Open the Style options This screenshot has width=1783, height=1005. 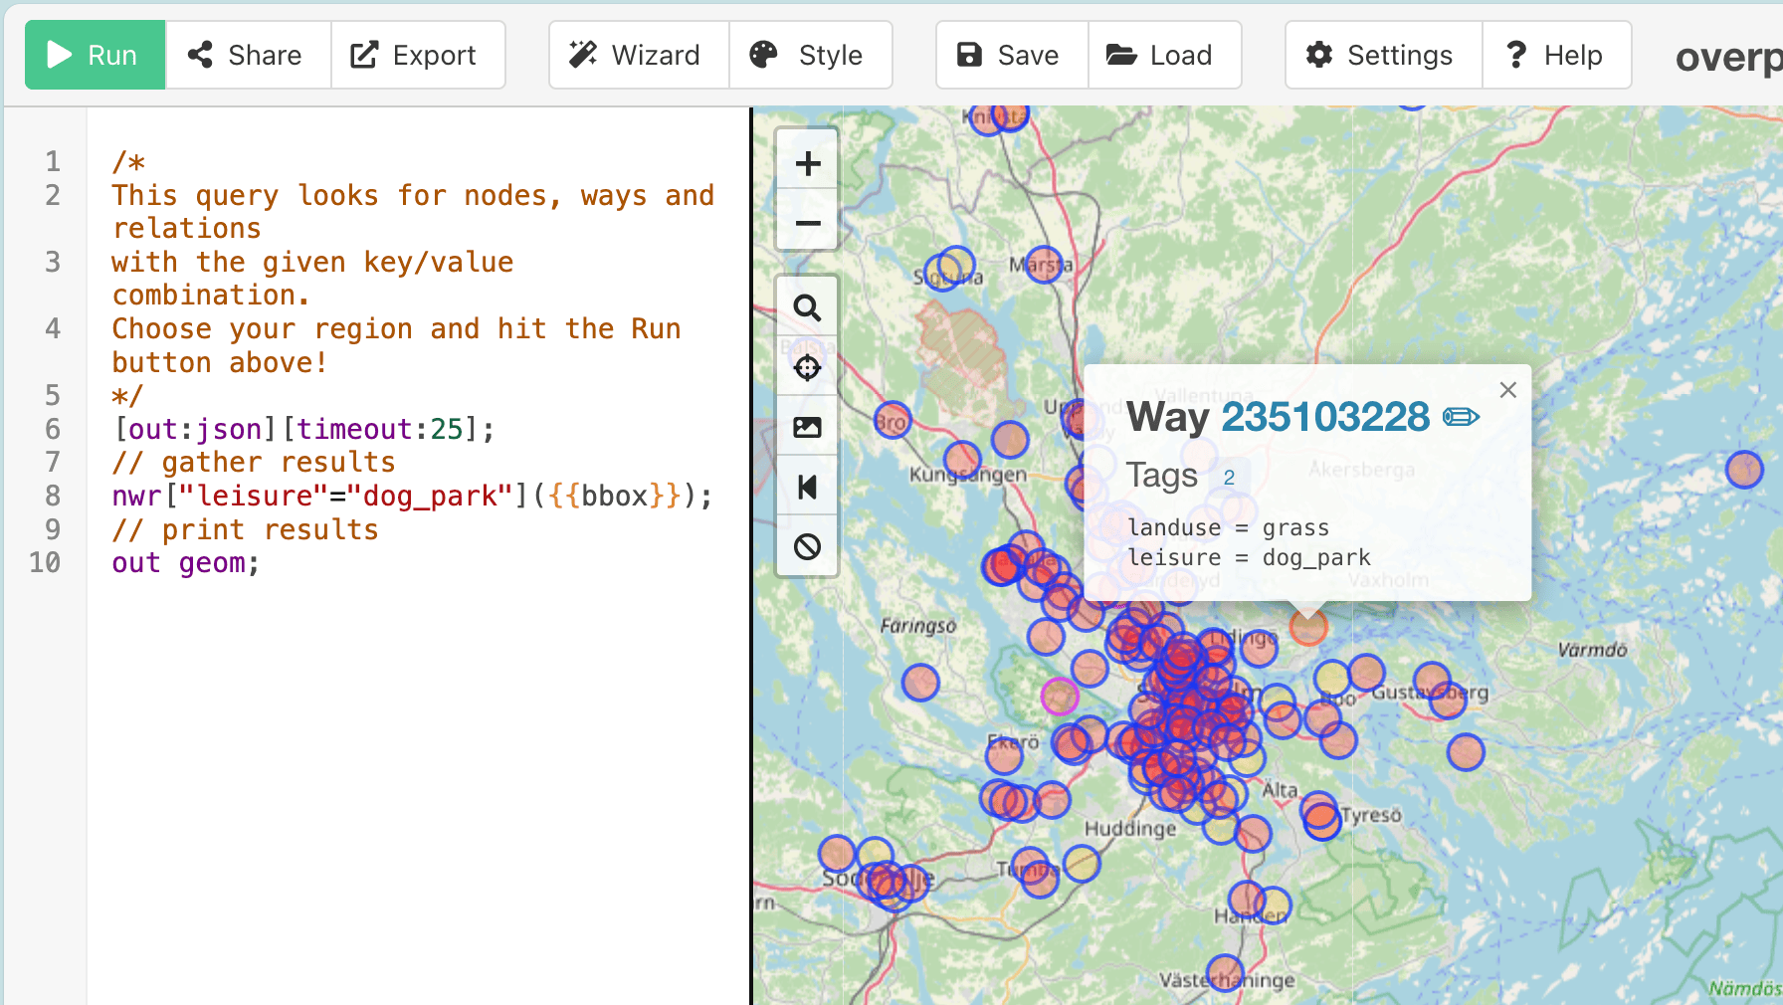[x=810, y=55]
